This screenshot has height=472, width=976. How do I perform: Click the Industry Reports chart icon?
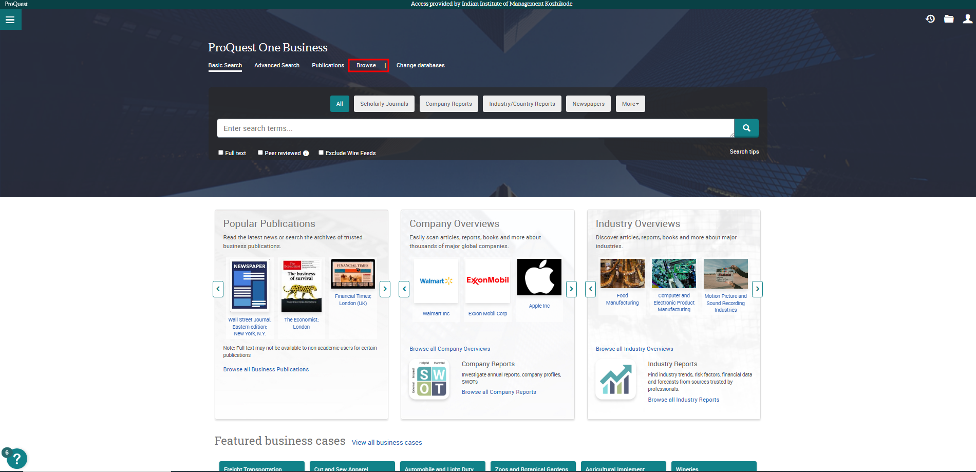click(615, 380)
